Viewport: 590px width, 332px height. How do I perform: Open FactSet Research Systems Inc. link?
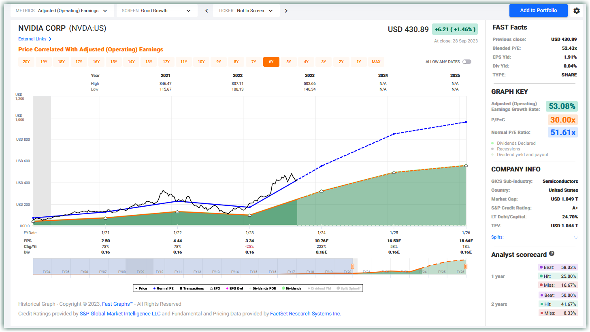306,314
